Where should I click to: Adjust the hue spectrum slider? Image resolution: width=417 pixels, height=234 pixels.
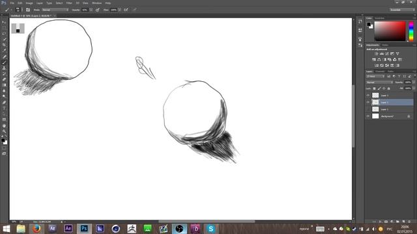tap(411, 32)
